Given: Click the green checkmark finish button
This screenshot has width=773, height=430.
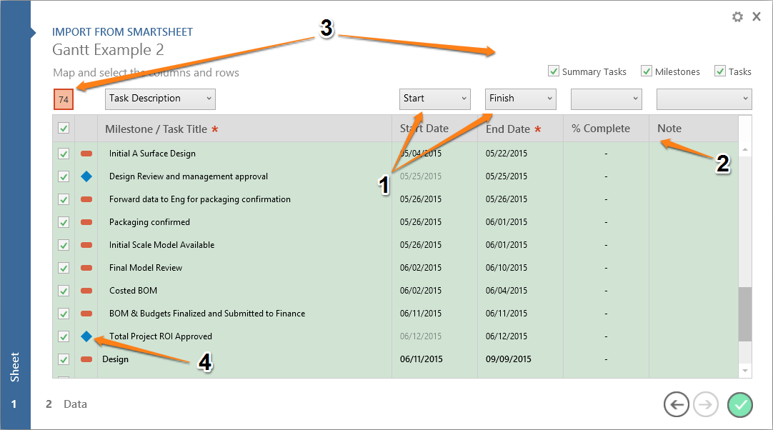Looking at the screenshot, I should pos(740,405).
